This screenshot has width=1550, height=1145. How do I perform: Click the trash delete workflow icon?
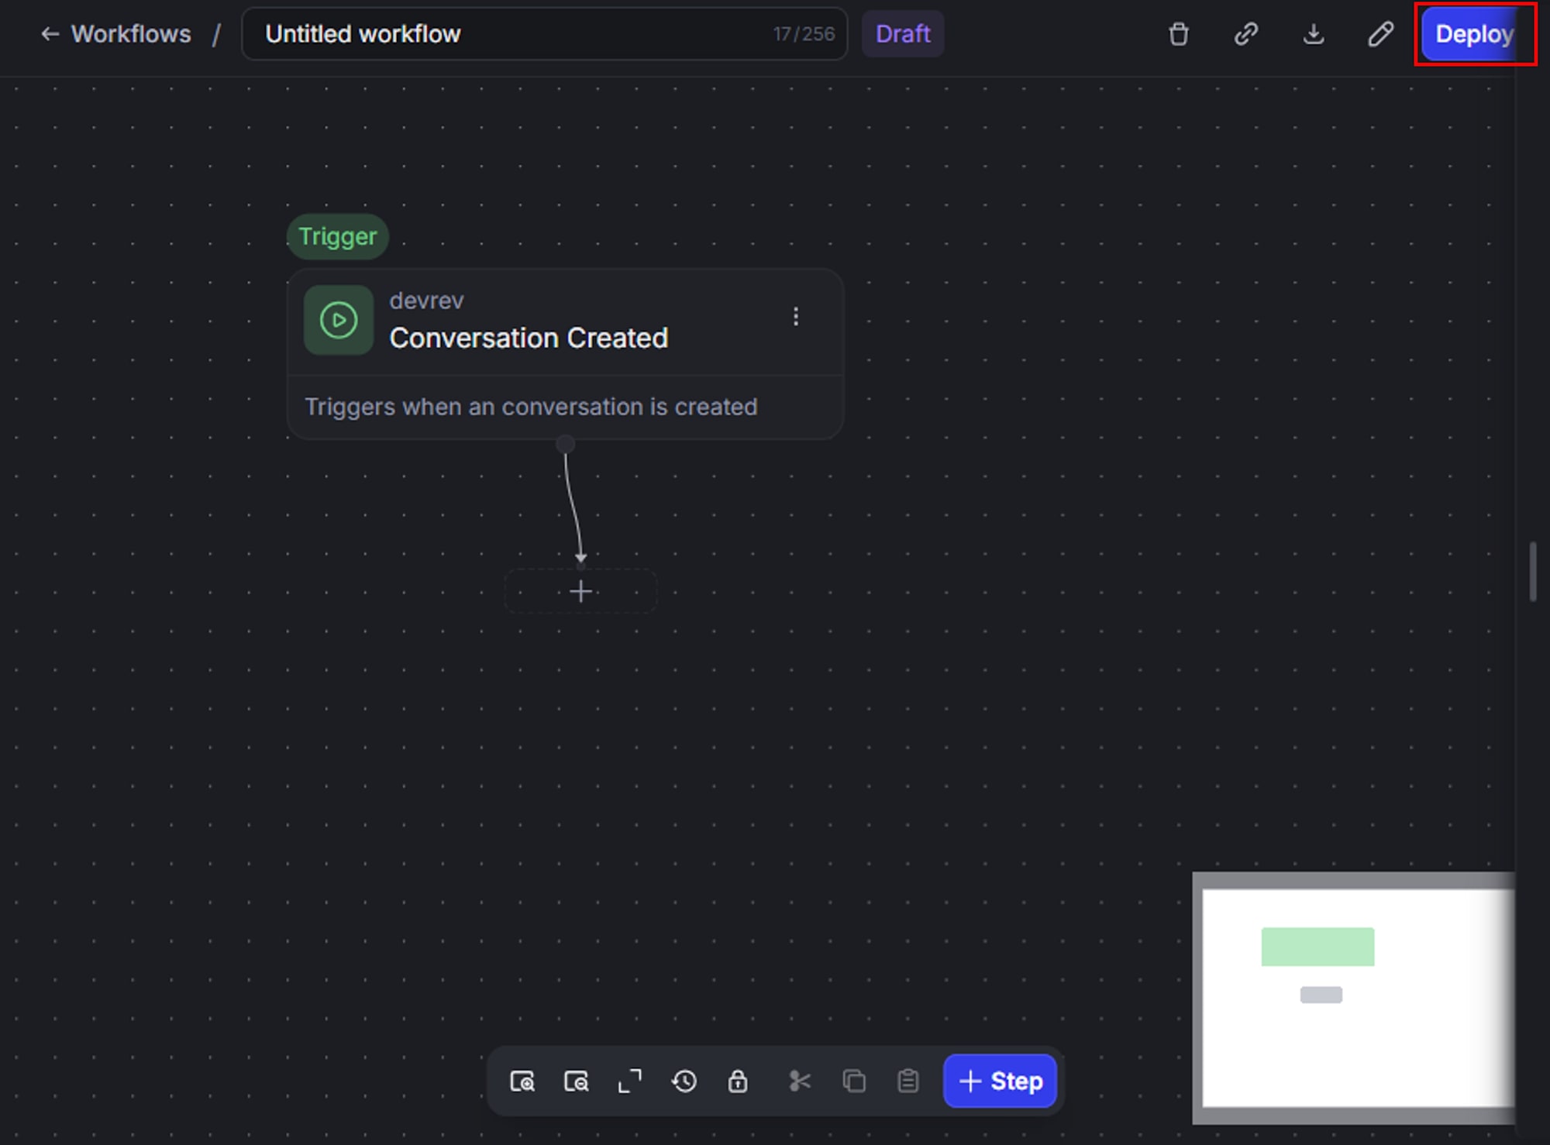click(1178, 34)
